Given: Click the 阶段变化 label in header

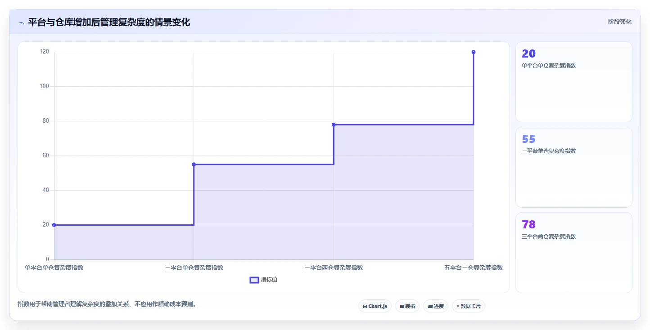Looking at the screenshot, I should pyautogui.click(x=619, y=22).
